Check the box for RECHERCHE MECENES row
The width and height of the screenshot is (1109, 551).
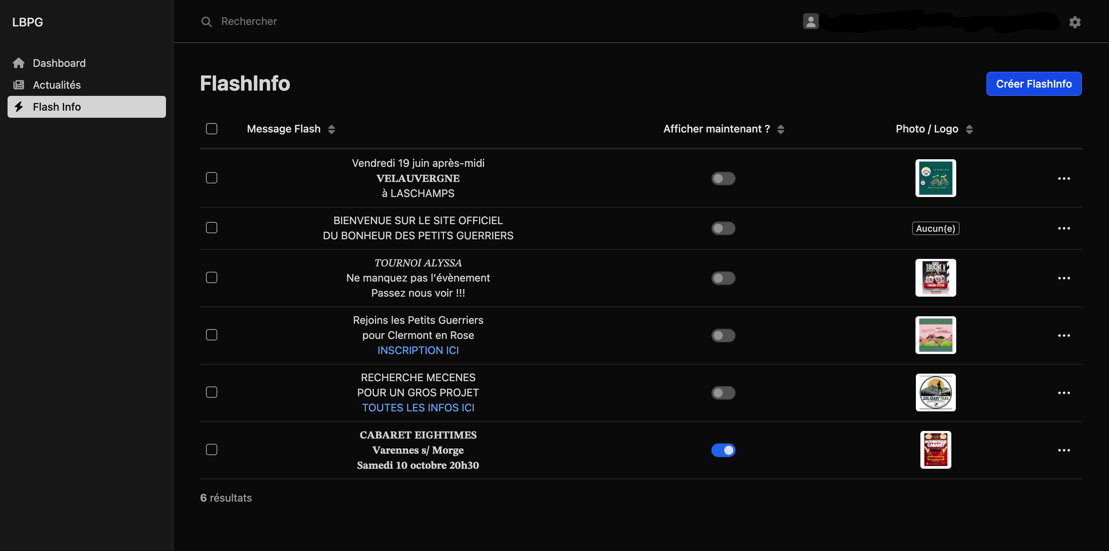pos(211,392)
